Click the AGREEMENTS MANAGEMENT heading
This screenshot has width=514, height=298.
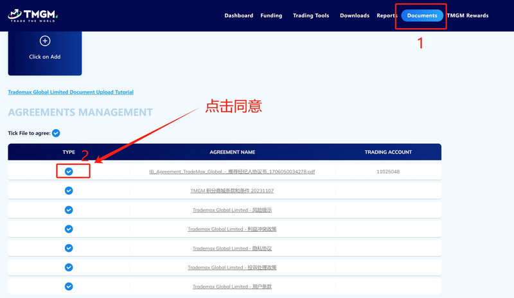pos(80,112)
